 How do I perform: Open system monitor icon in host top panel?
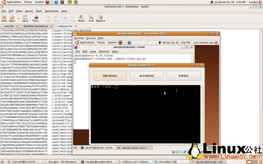(70, 2)
